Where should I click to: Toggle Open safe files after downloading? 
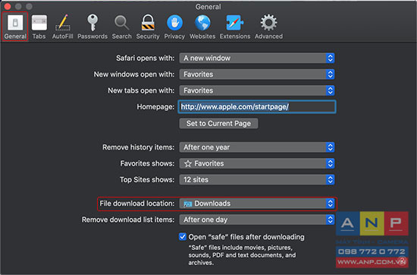coord(183,236)
